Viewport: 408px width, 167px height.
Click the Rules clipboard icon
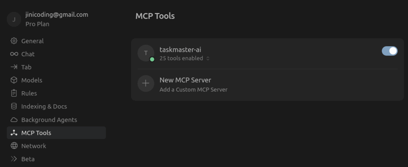click(14, 93)
